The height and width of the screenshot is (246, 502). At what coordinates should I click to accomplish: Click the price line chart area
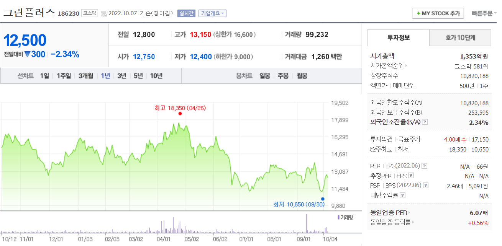tap(165, 157)
